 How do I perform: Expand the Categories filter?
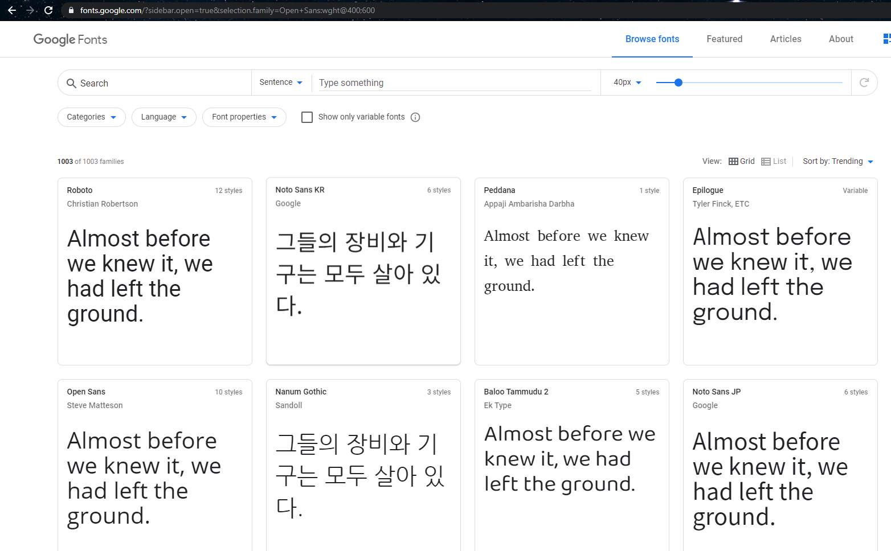click(92, 117)
